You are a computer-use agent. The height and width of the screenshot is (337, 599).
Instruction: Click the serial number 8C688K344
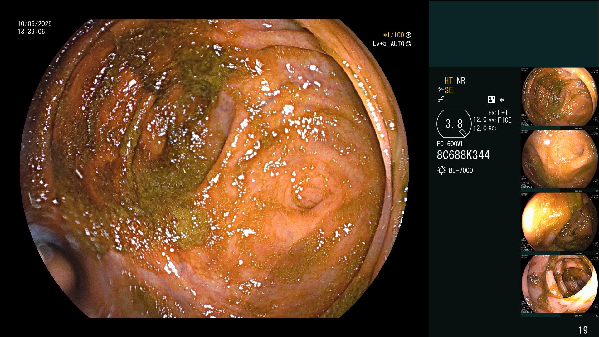pyautogui.click(x=463, y=155)
